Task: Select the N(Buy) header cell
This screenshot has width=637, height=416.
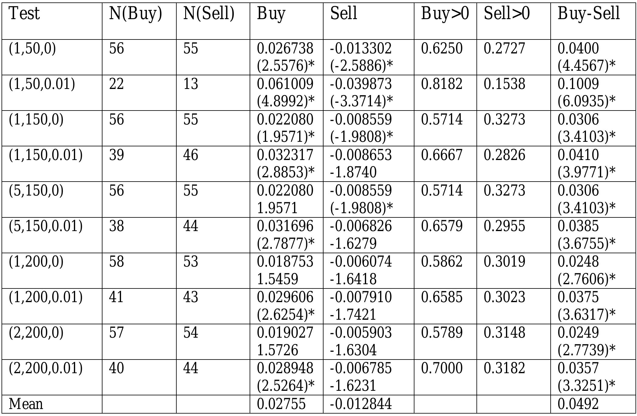Action: [135, 14]
